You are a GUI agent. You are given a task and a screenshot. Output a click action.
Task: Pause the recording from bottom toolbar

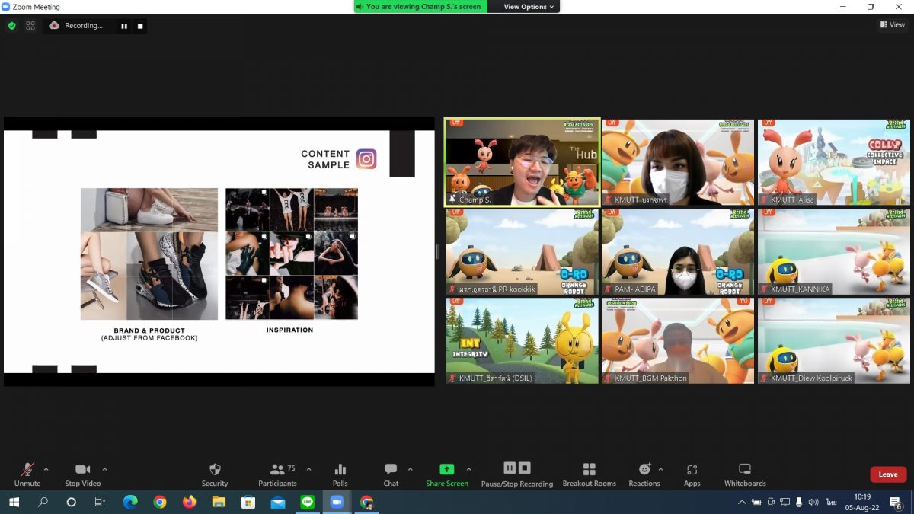pyautogui.click(x=510, y=468)
